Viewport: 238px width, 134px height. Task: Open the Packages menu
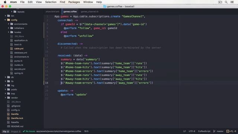click(x=74, y=2)
